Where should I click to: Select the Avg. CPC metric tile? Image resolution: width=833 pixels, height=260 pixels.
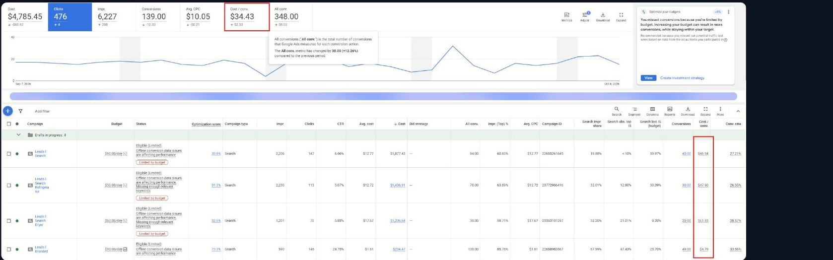203,17
